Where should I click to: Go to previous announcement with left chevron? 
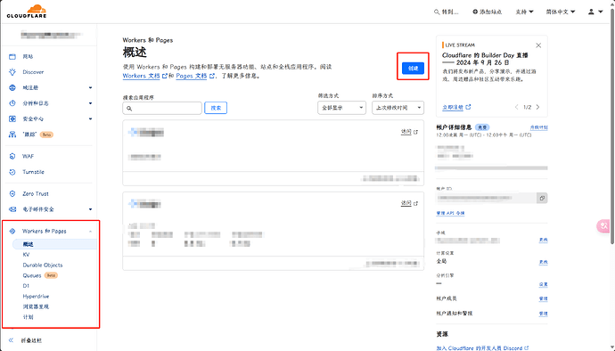[x=517, y=107]
